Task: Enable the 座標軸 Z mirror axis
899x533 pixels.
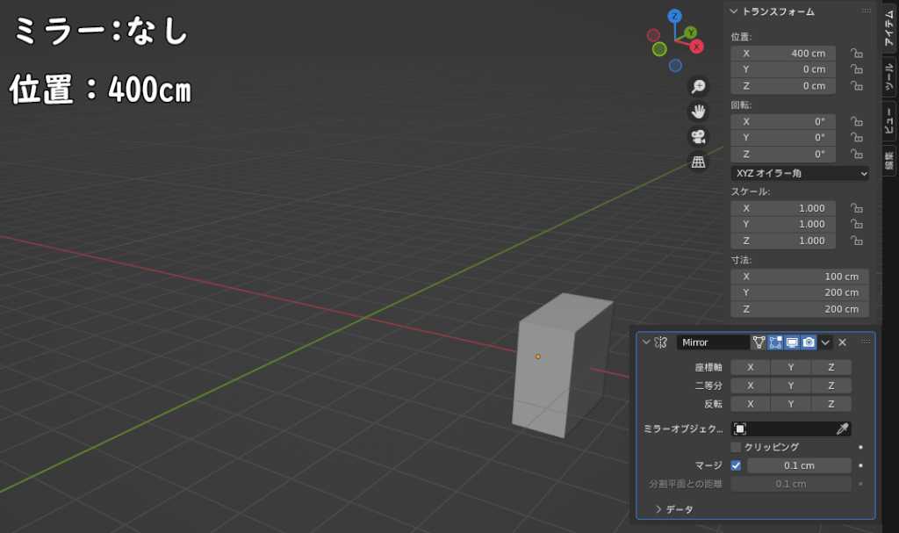Action: click(831, 367)
